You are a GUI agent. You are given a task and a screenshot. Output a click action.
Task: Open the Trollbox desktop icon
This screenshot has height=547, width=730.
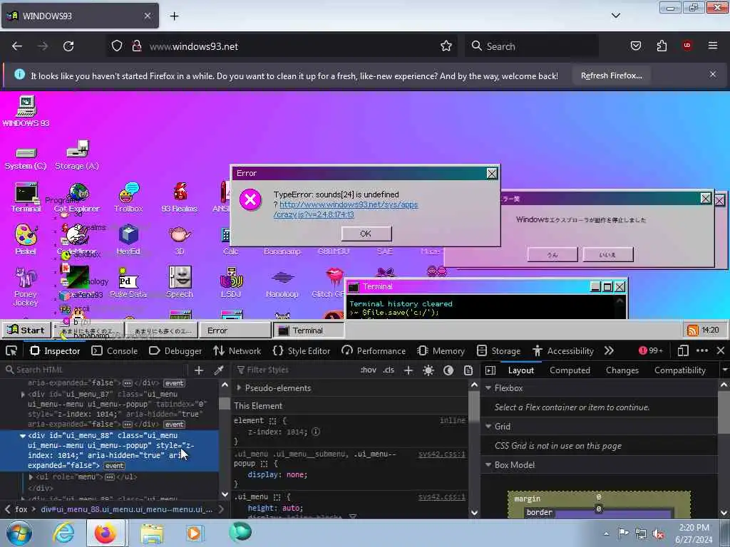coord(128,197)
